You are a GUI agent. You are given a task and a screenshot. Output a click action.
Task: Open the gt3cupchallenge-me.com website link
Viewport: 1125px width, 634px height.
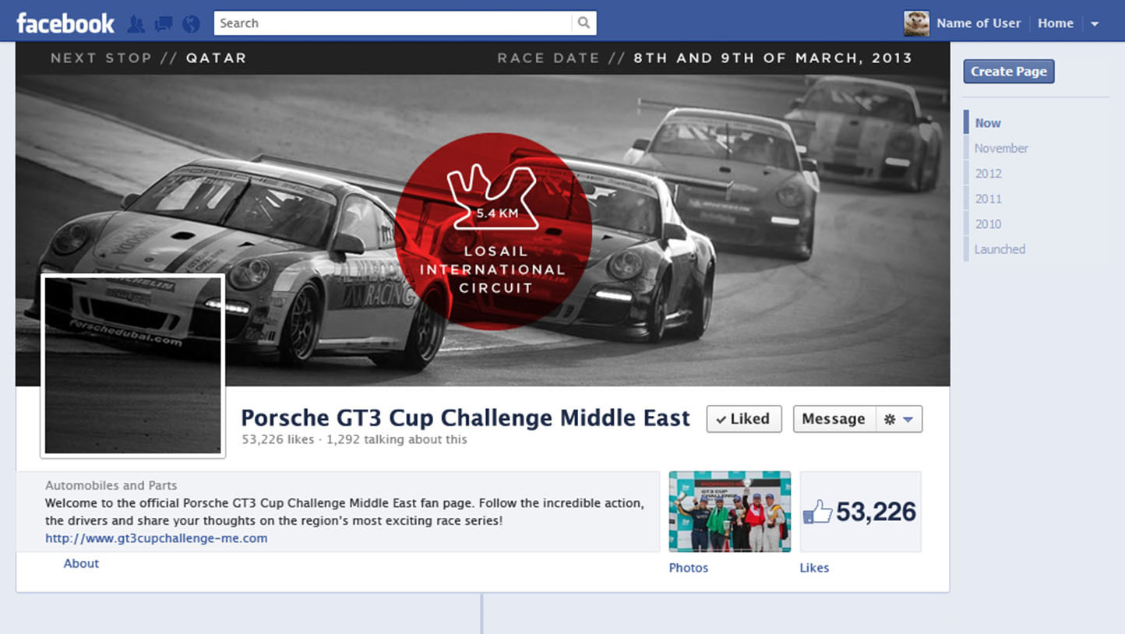[x=156, y=538]
